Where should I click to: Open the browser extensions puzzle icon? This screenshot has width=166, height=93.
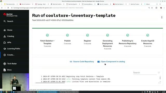click(x=156, y=8)
